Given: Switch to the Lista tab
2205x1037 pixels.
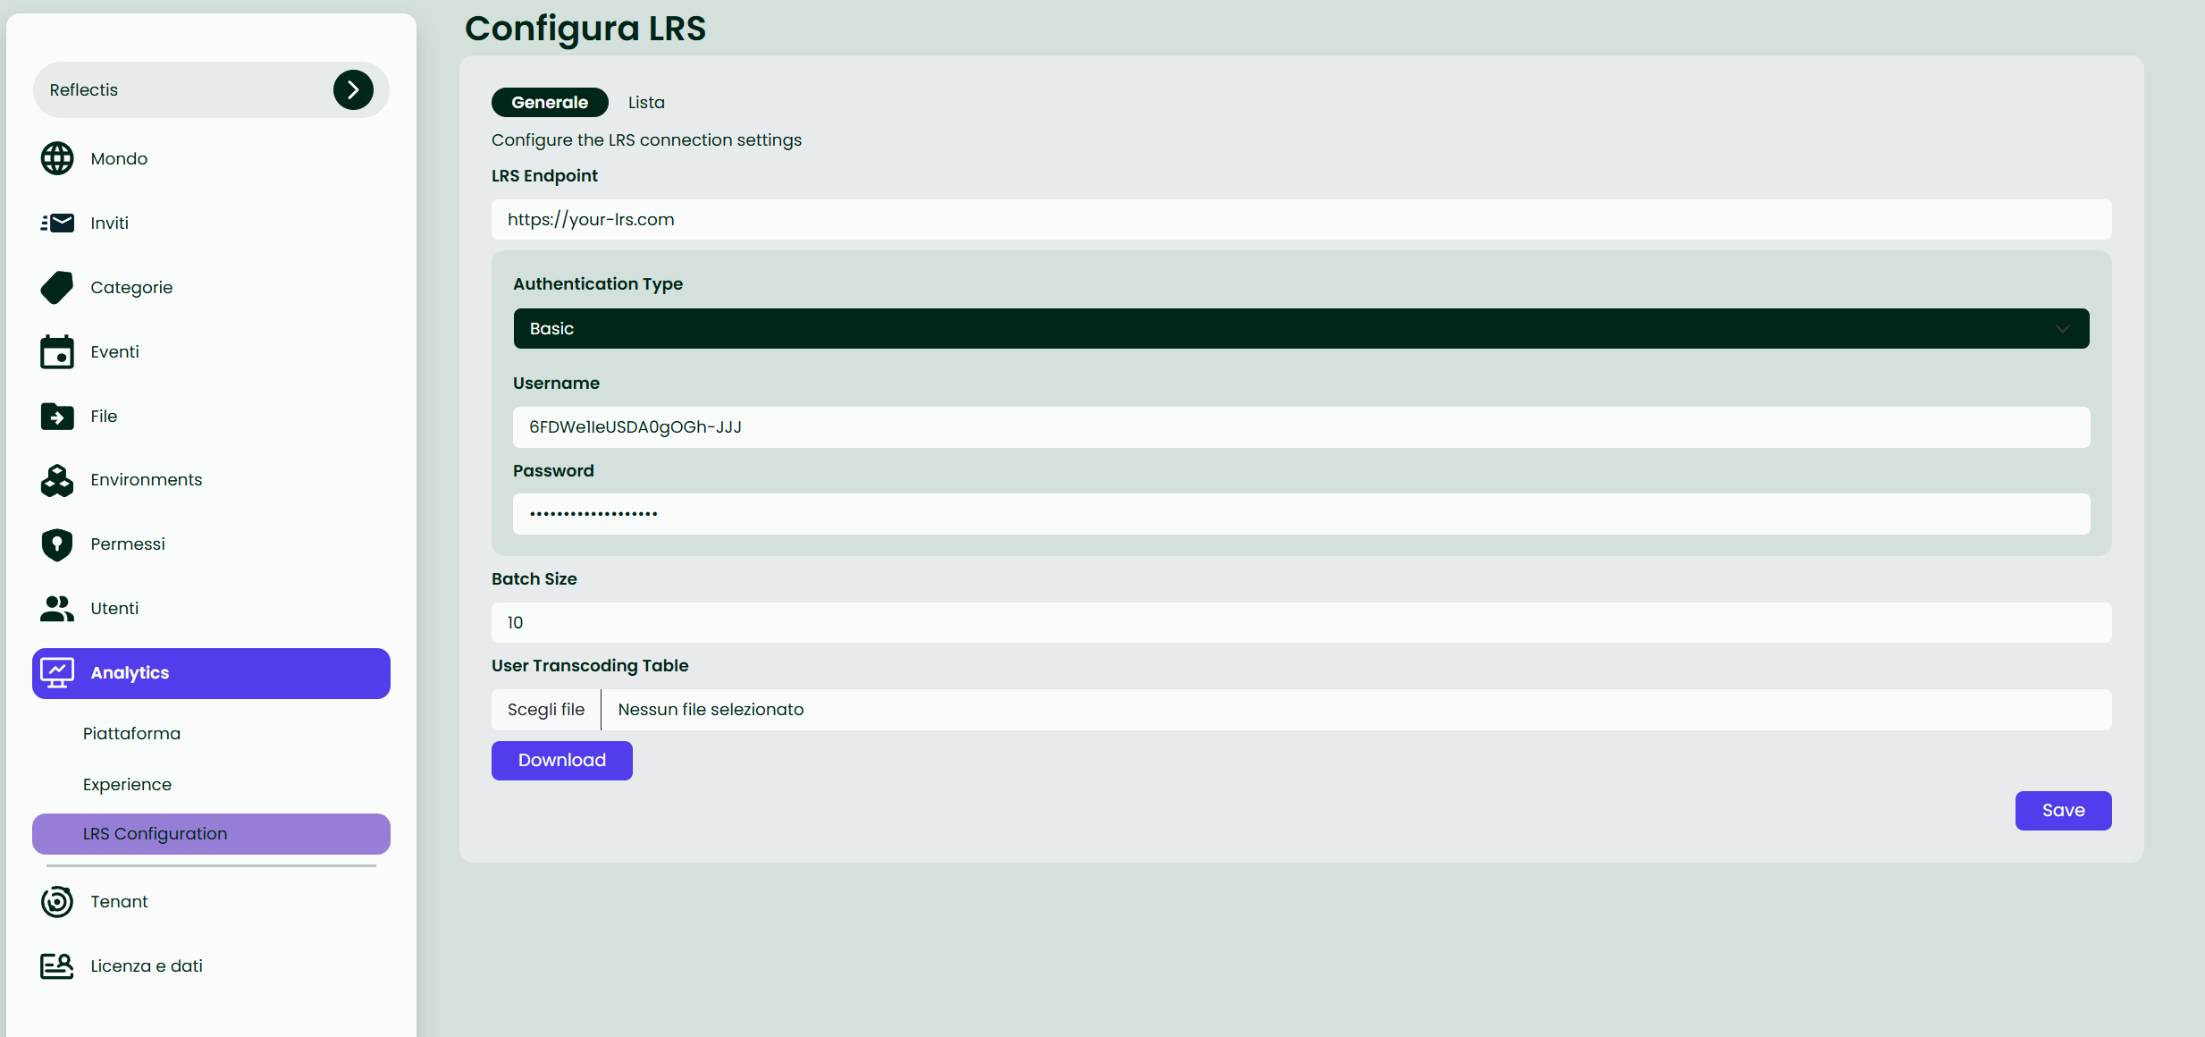Looking at the screenshot, I should point(645,102).
